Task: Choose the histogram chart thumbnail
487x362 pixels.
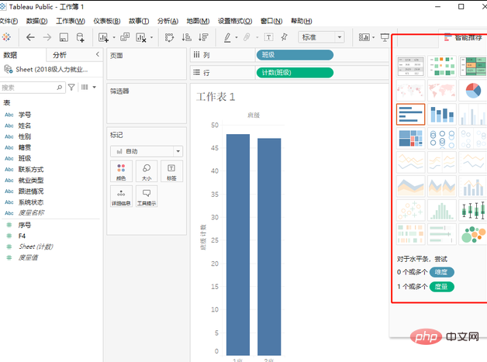Action: click(442, 210)
